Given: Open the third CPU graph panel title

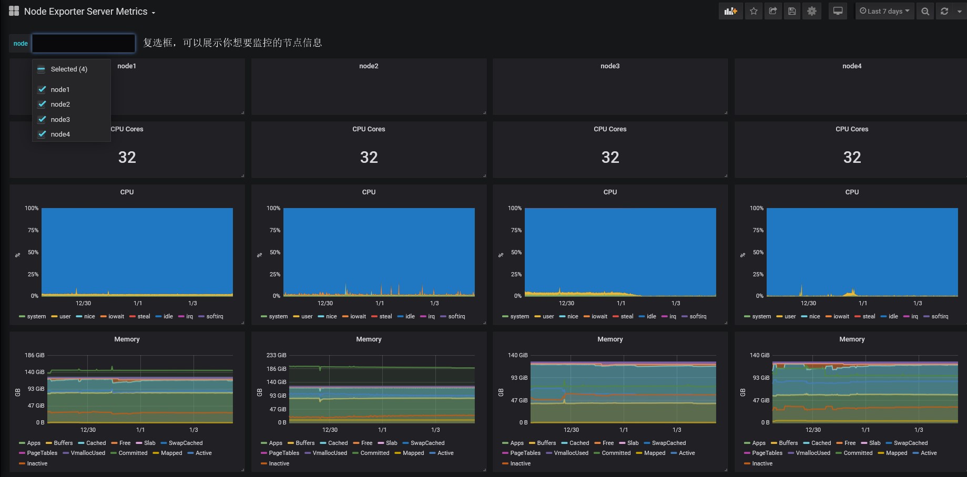Looking at the screenshot, I should pos(610,192).
